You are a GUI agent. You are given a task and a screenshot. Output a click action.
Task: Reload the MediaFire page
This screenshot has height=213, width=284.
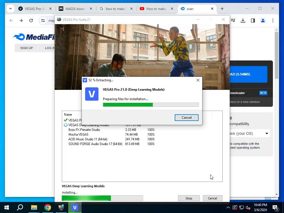(31, 21)
